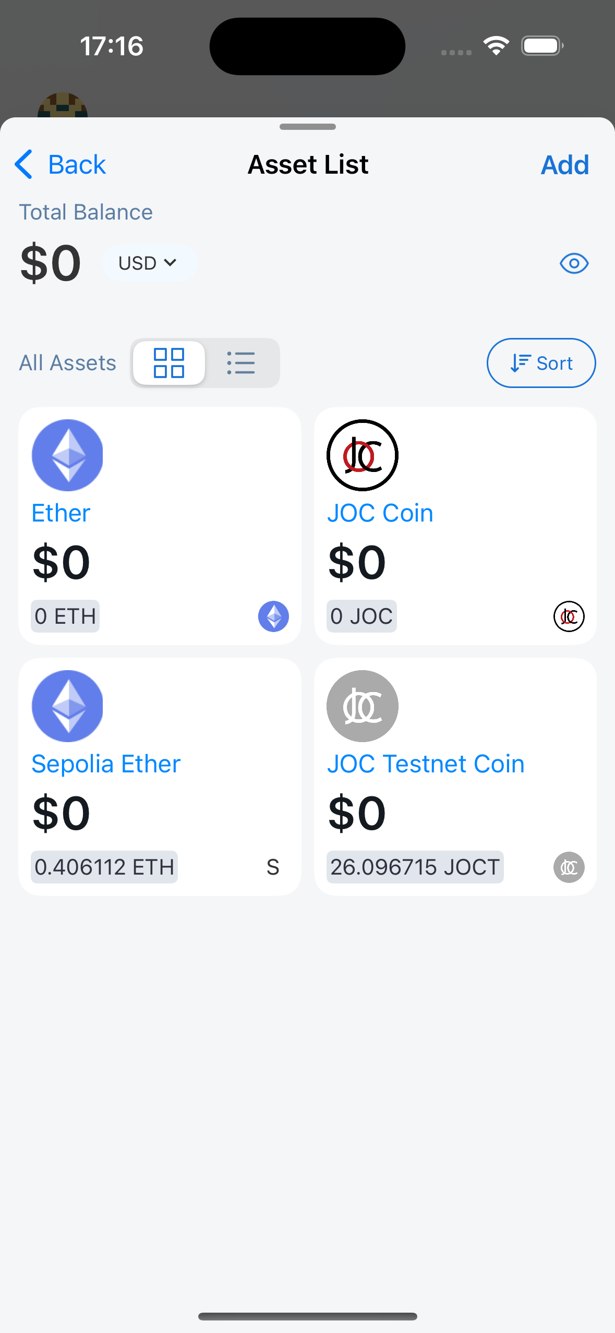
Task: Go back using the chevron arrow
Action: (x=24, y=165)
